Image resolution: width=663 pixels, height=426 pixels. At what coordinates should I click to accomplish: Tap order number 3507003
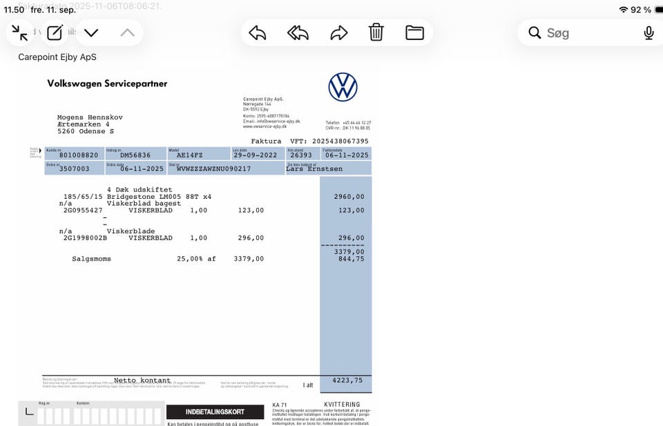pos(75,168)
